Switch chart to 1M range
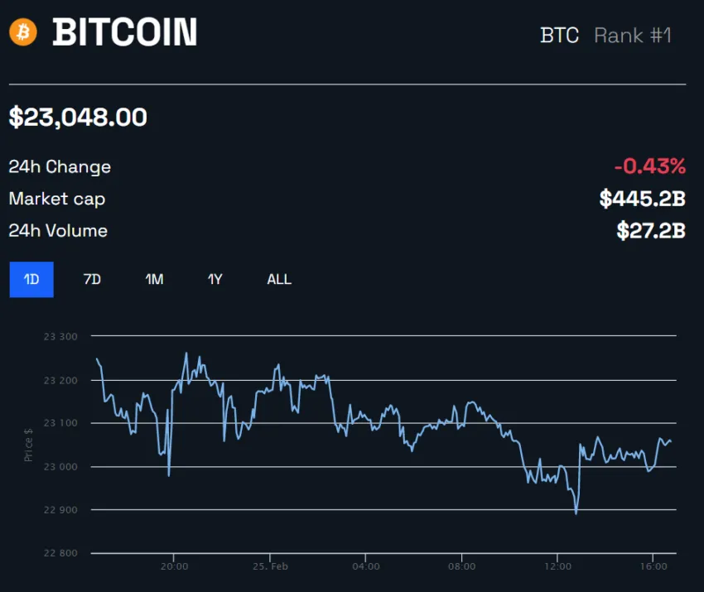The image size is (704, 592). [x=154, y=279]
